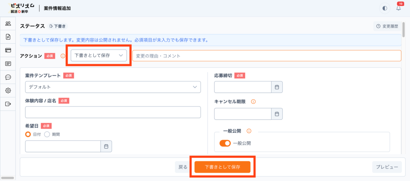Screen dimensions: 410x181
Task: Open the calendar picker for 応募締切
Action: [277, 87]
